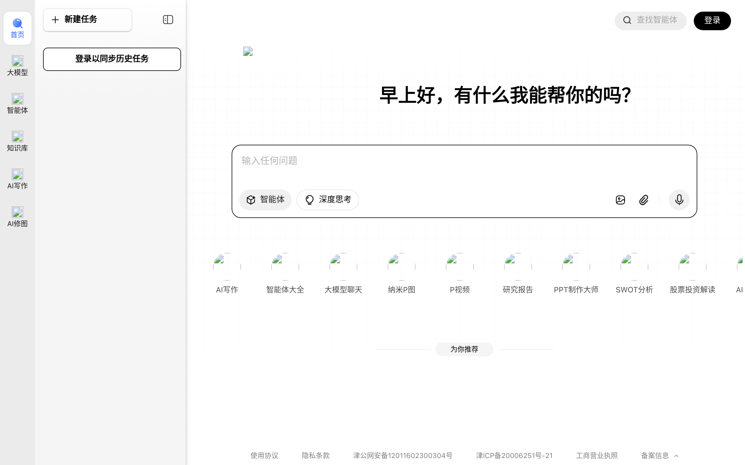This screenshot has width=745, height=465.
Task: Click 新建任务 to create a new task
Action: tap(87, 19)
